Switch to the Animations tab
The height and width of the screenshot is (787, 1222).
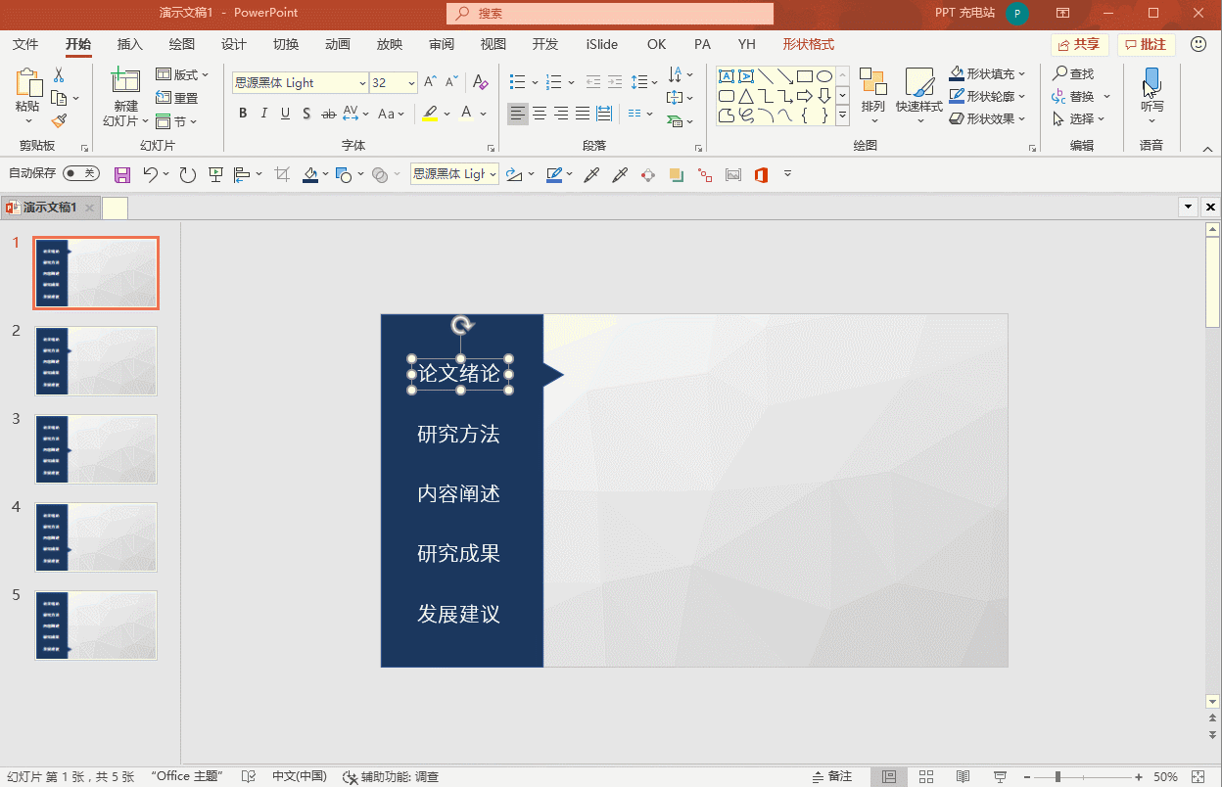338,44
